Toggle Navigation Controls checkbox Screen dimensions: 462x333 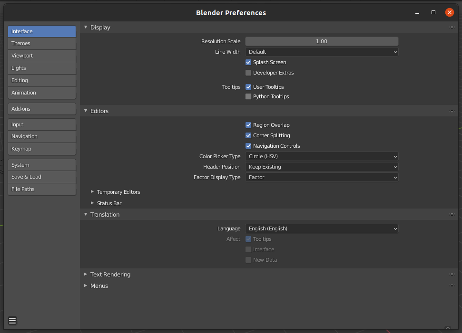coord(248,146)
